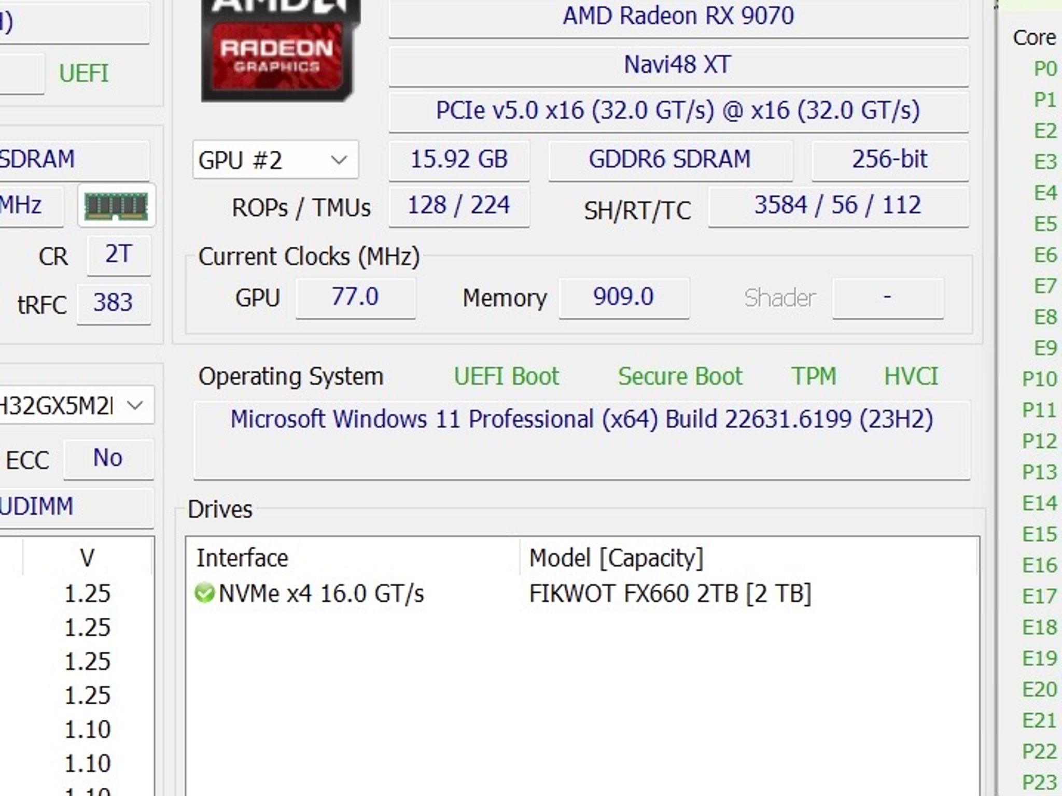Image resolution: width=1062 pixels, height=796 pixels.
Task: Click the Model [Capacity] column header
Action: [749, 558]
